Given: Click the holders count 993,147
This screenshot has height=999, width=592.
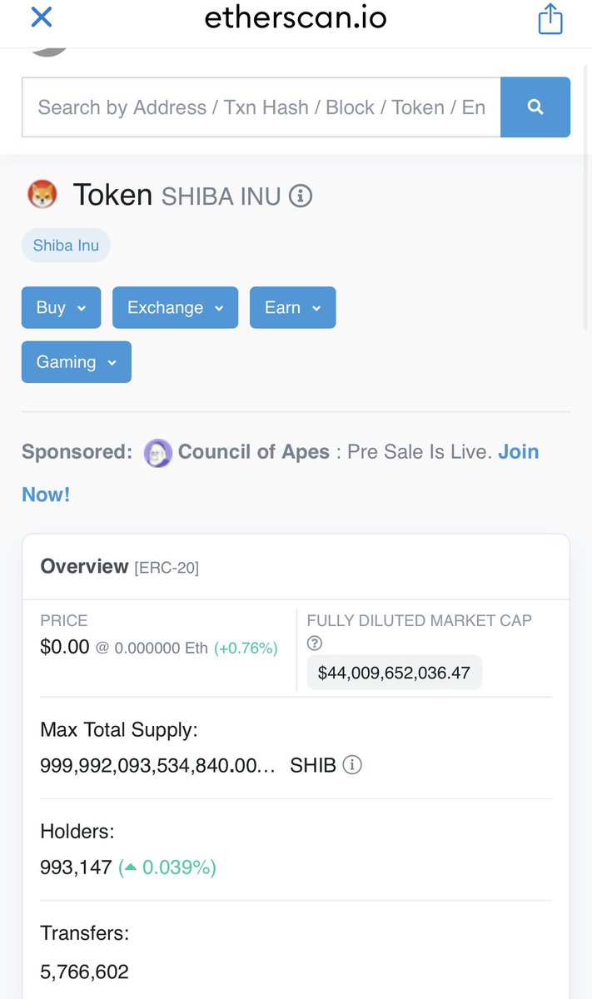Looking at the screenshot, I should [76, 867].
